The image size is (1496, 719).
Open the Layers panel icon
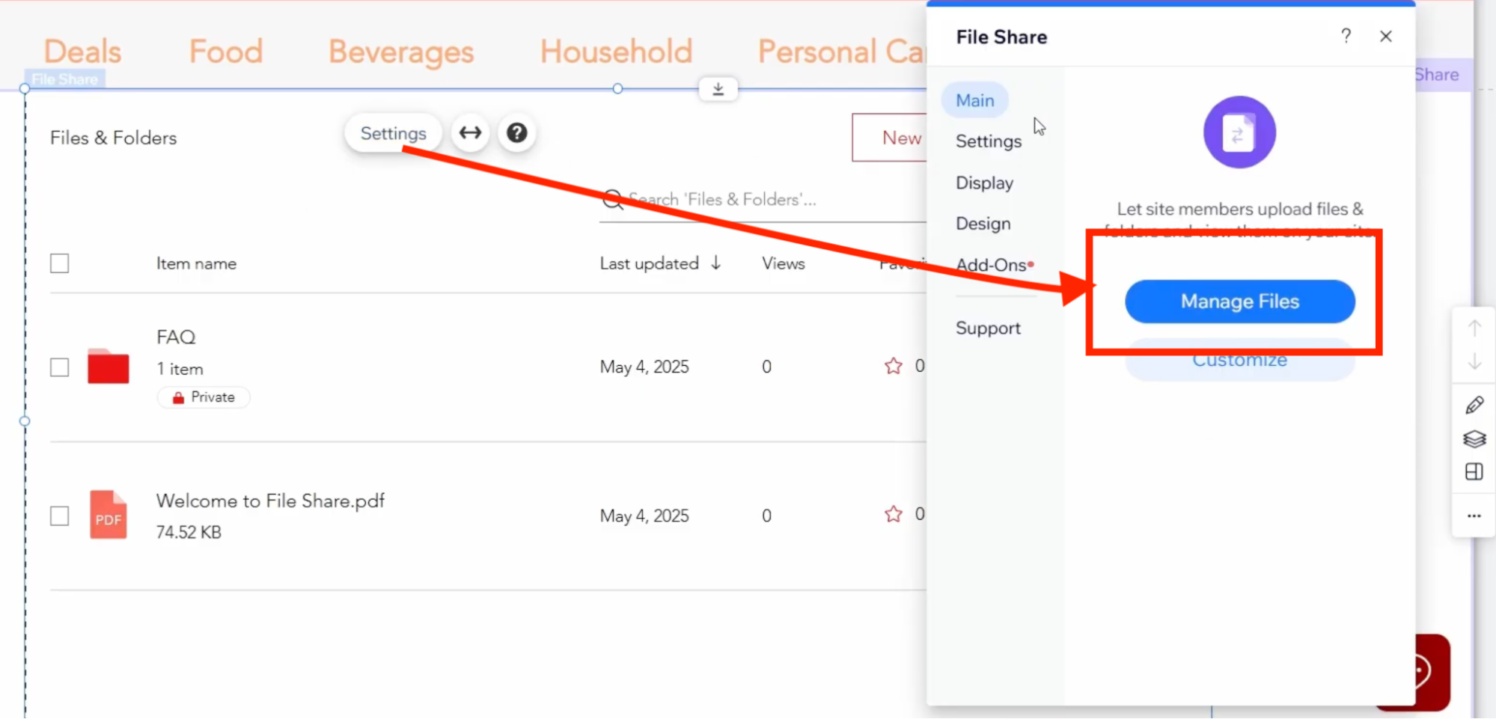pos(1474,438)
